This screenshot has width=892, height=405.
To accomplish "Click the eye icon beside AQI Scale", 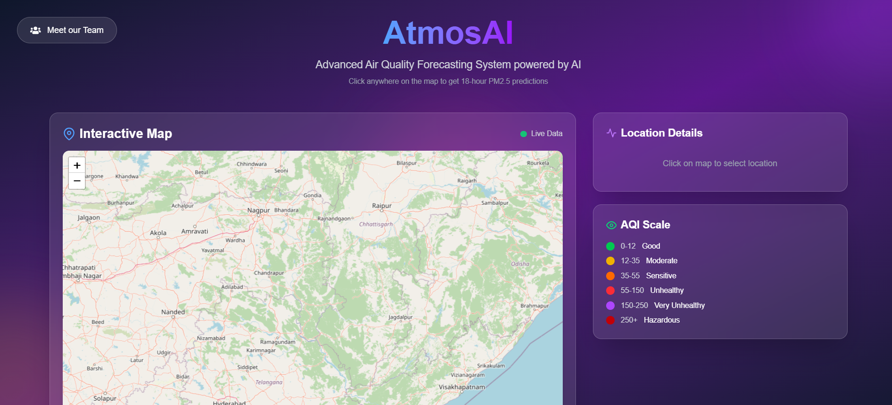I will click(x=611, y=225).
